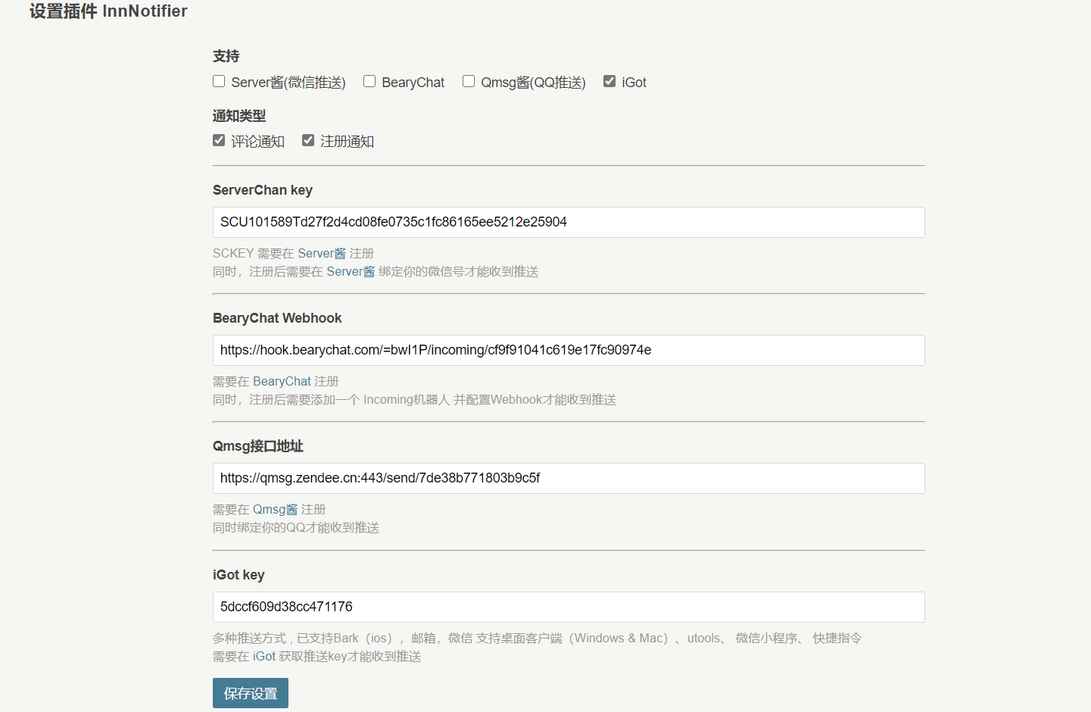Image resolution: width=1091 pixels, height=712 pixels.
Task: Uncheck the 评论通知 notification type
Action: (218, 139)
